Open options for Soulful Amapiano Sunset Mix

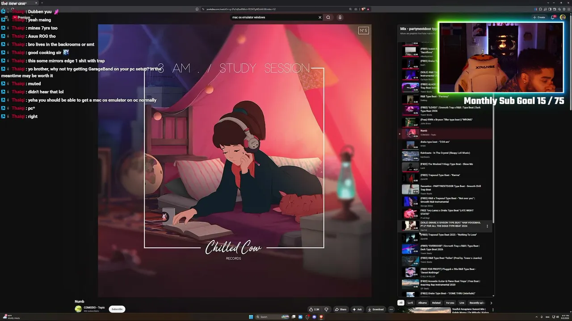coord(493,310)
